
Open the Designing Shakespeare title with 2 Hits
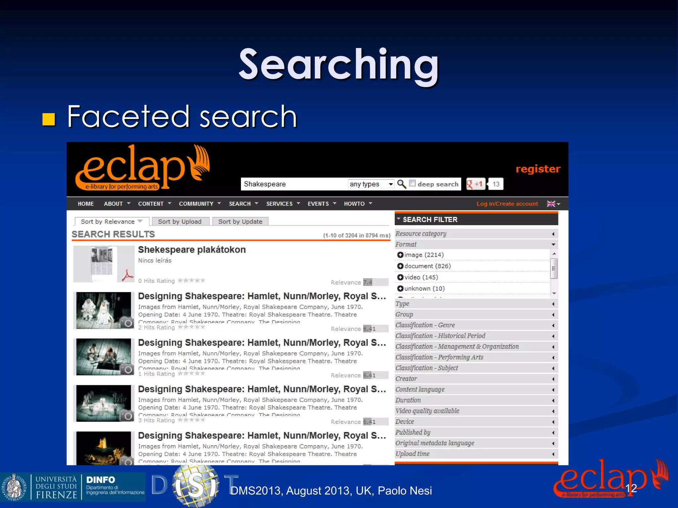(262, 296)
